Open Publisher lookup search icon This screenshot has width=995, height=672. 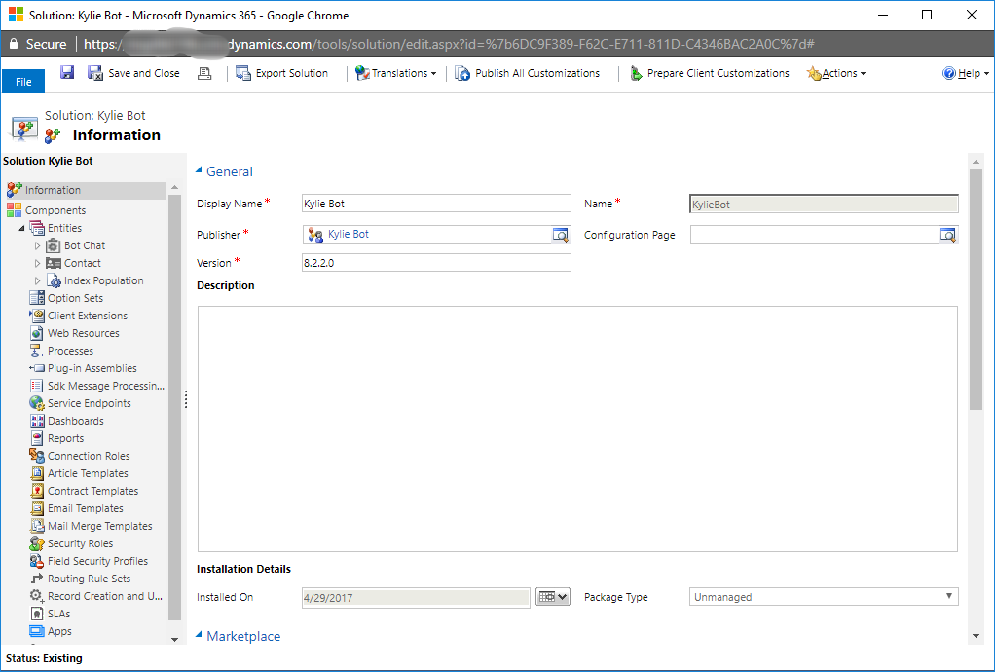[x=561, y=235]
